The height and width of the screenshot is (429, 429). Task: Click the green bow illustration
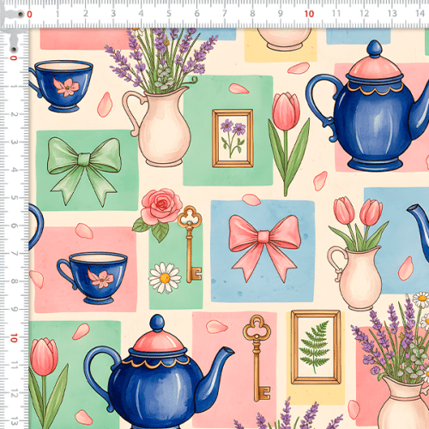[x=84, y=171]
